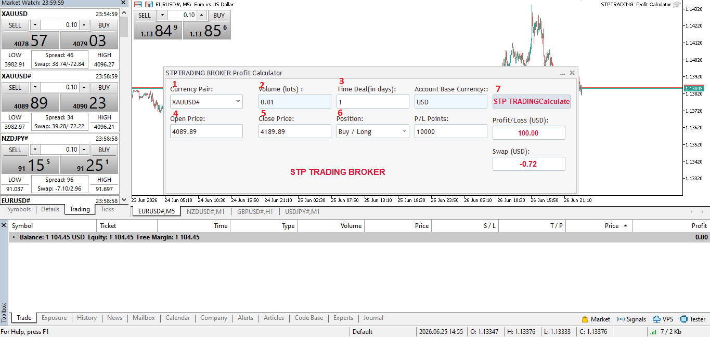The image size is (710, 337).
Task: Minimize the Profit Calculator panel
Action: pos(562,73)
